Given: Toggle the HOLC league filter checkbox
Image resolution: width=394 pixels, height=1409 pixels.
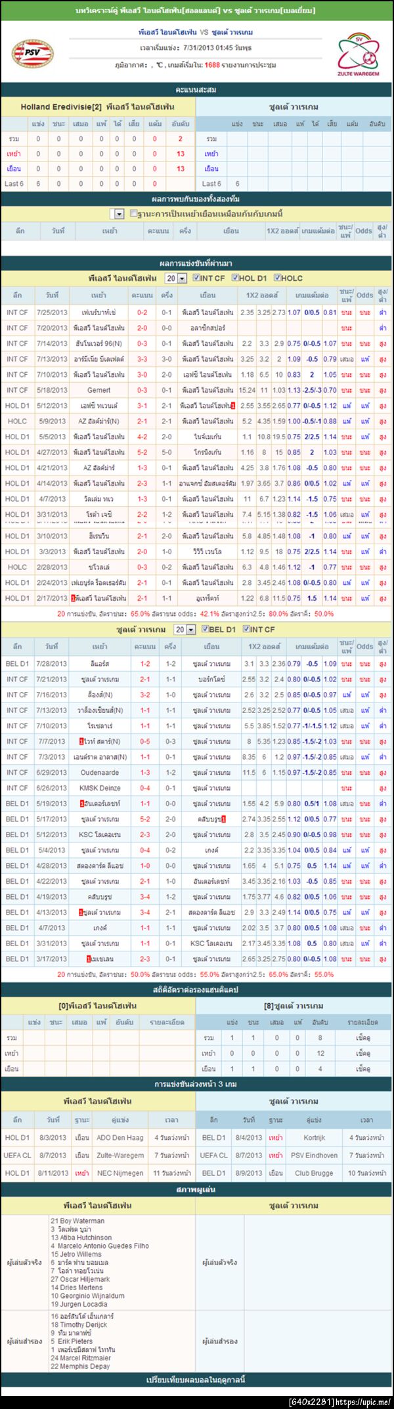Looking at the screenshot, I should click(x=277, y=278).
